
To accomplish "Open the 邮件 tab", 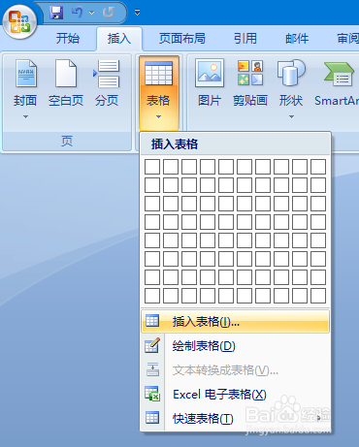I will 297,39.
